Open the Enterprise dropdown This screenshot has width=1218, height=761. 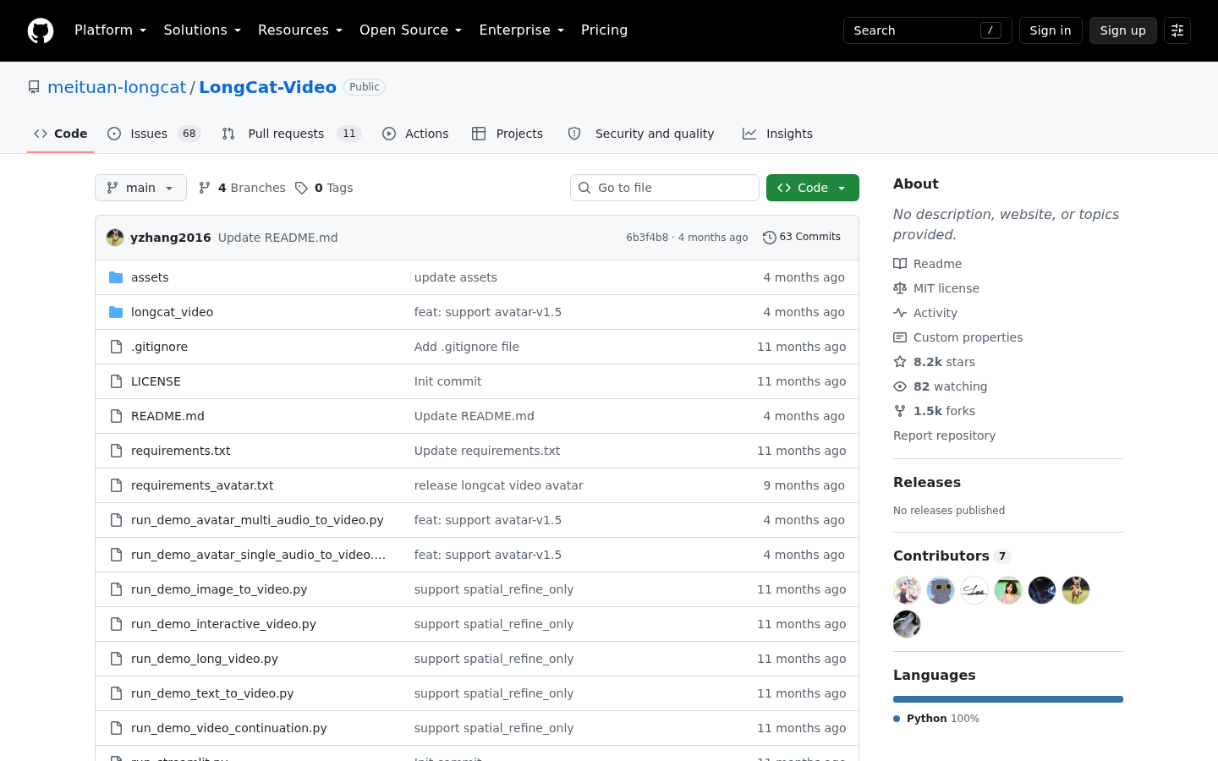521,30
